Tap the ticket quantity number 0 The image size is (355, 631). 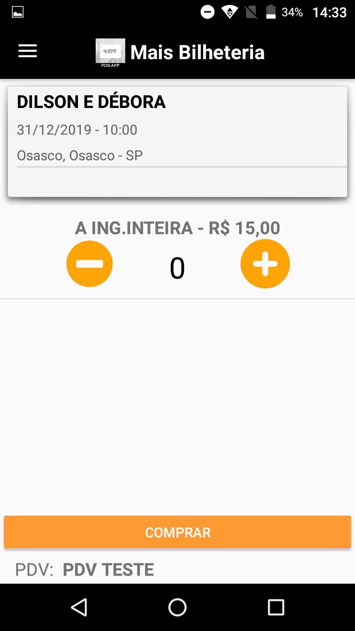point(177,269)
